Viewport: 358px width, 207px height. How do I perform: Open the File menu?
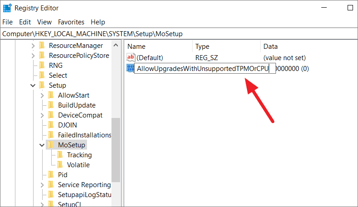(x=8, y=22)
